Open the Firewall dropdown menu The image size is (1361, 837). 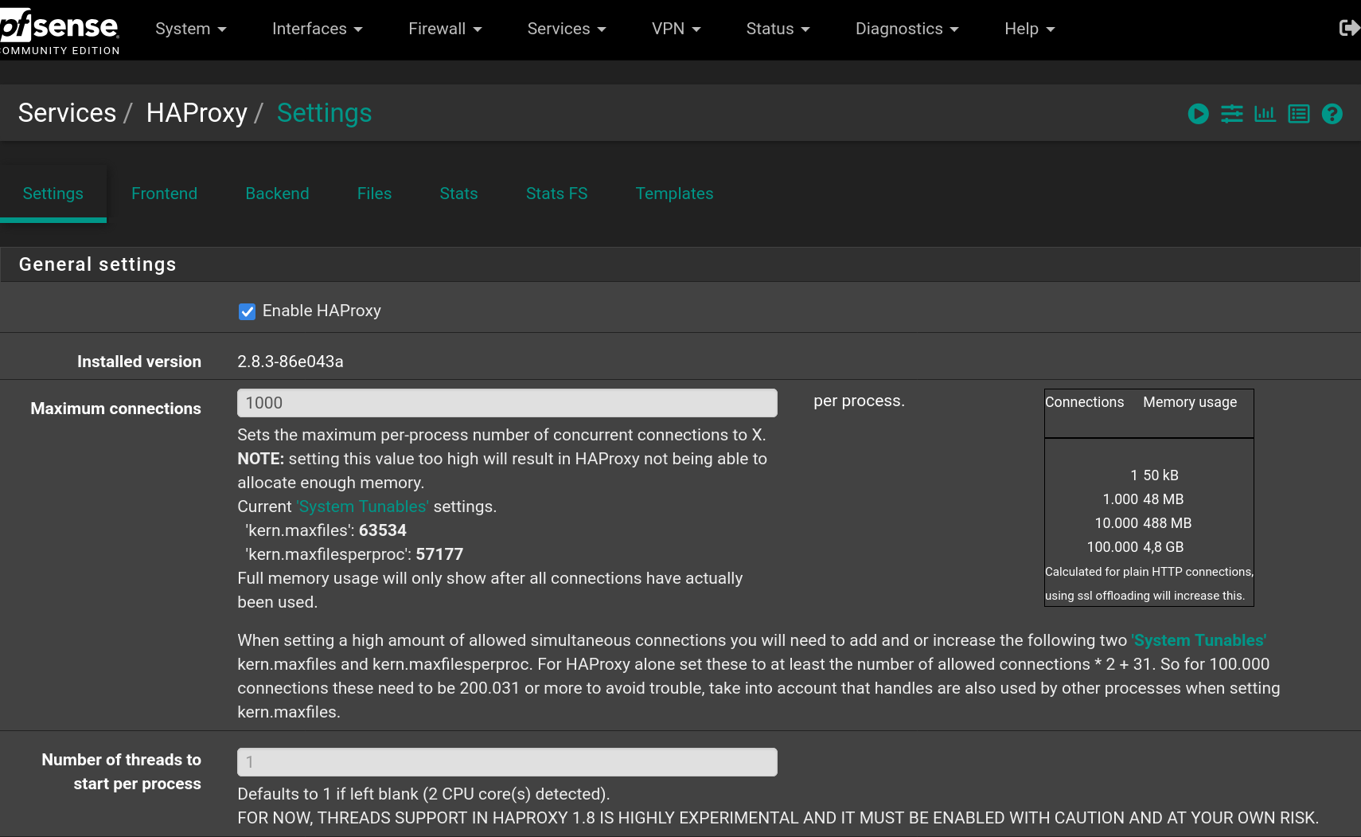click(445, 29)
